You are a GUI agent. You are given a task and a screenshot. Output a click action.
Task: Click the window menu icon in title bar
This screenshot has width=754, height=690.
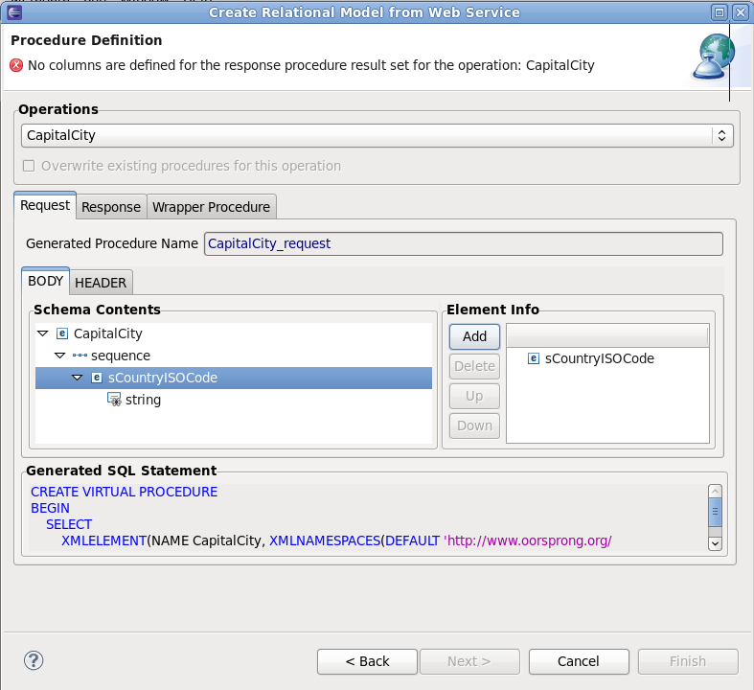pos(14,12)
